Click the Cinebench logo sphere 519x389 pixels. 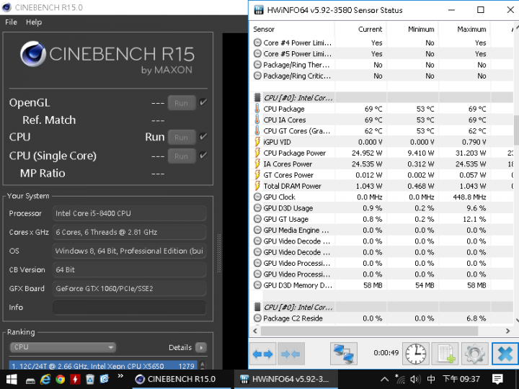tap(32, 53)
